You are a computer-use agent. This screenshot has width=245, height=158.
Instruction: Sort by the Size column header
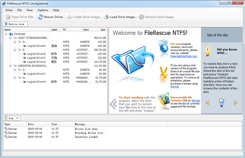[x=99, y=30]
